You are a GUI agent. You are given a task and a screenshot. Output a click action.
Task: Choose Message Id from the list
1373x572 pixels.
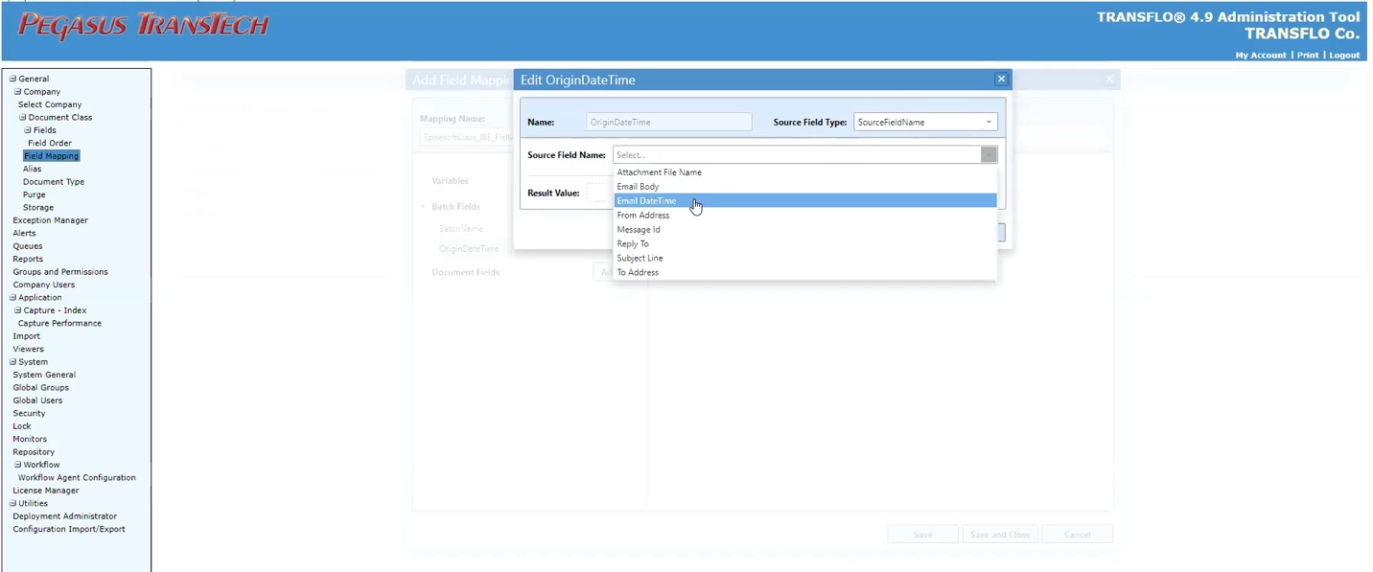638,230
